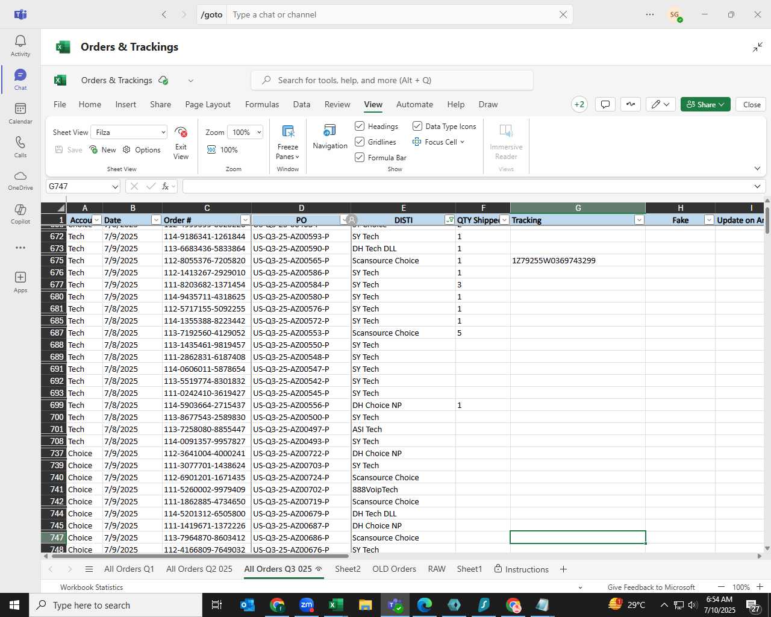The width and height of the screenshot is (771, 617).
Task: Open Outlook in the taskbar
Action: coord(247,605)
